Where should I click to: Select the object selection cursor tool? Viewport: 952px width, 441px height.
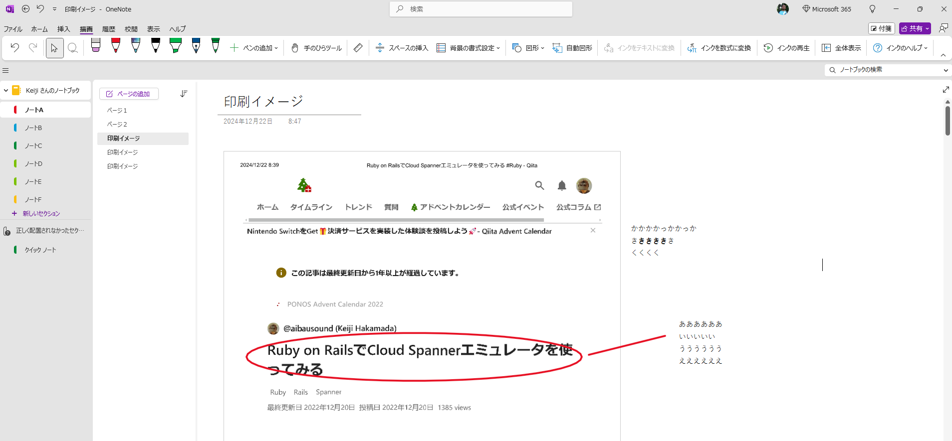click(54, 48)
